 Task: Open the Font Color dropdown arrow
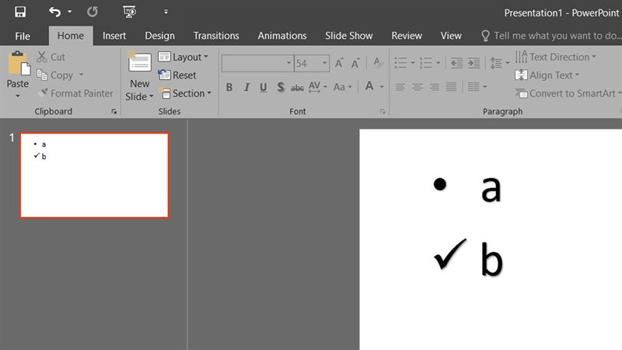(x=382, y=86)
